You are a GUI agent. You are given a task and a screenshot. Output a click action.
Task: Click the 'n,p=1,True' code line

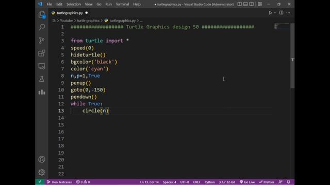(x=85, y=76)
